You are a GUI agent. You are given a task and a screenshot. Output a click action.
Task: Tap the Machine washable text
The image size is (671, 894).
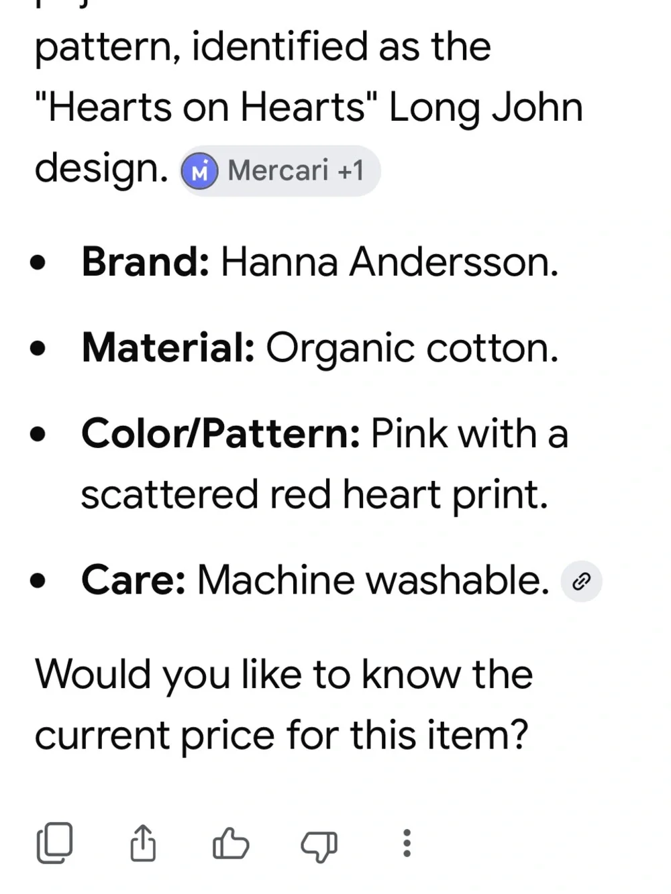(373, 580)
